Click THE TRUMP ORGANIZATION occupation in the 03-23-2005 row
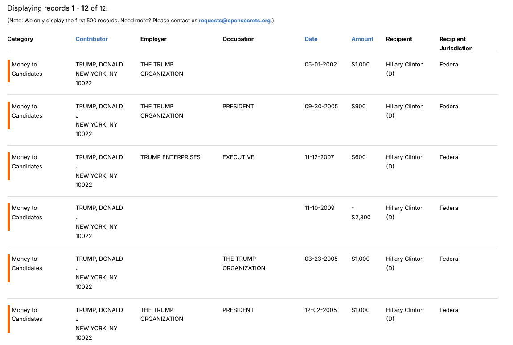 244,263
